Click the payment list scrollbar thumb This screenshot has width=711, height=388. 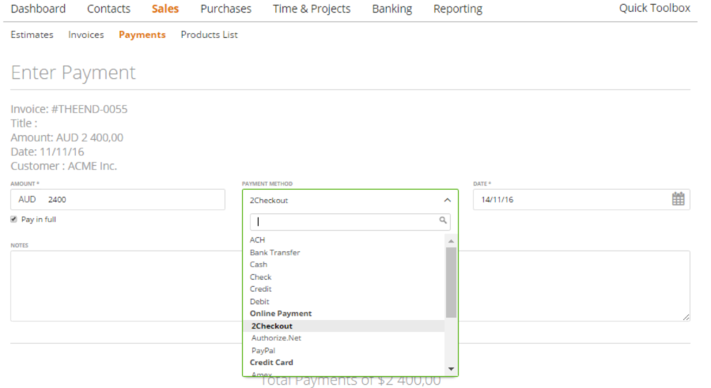pyautogui.click(x=451, y=282)
